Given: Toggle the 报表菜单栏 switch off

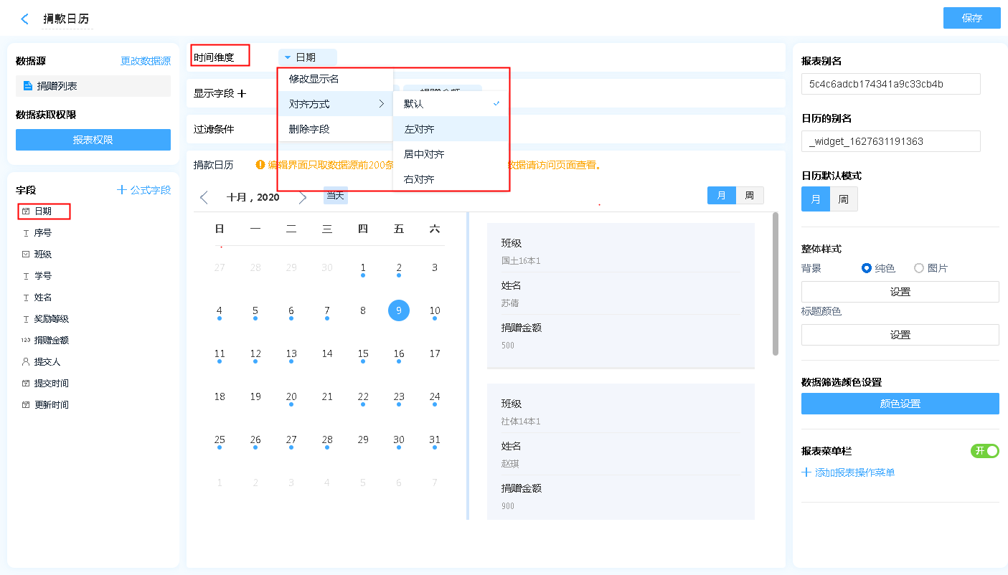Looking at the screenshot, I should [984, 451].
